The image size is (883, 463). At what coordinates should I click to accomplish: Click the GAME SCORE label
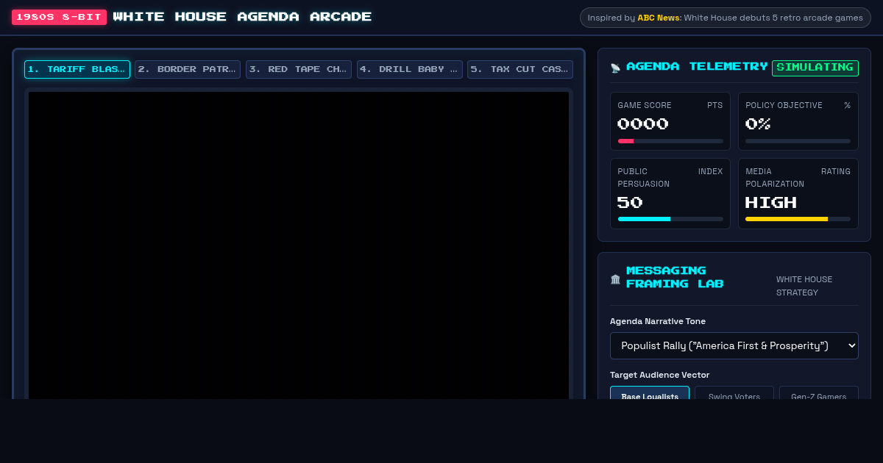coord(645,105)
